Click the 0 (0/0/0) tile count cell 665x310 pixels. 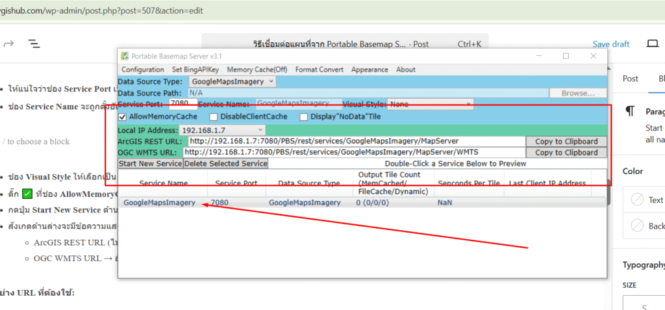click(372, 203)
